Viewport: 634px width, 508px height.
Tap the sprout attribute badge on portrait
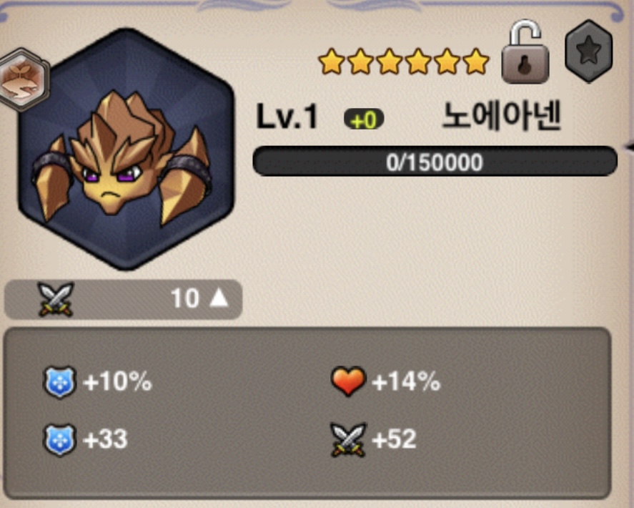24,79
